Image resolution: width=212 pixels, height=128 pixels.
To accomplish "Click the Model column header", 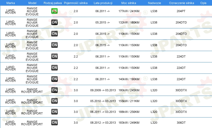I will click(x=33, y=3).
